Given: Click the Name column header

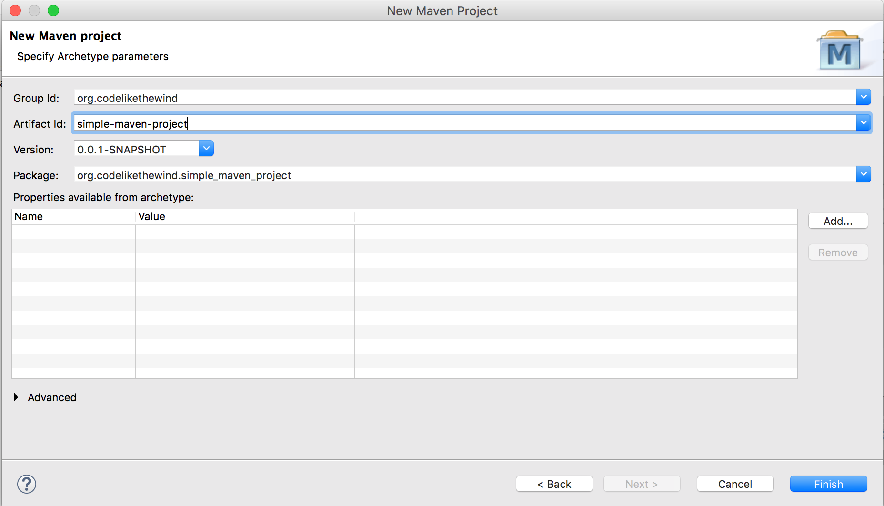Looking at the screenshot, I should [74, 216].
